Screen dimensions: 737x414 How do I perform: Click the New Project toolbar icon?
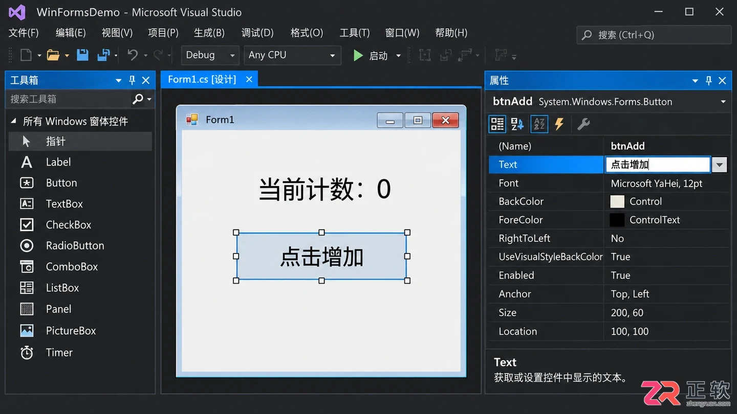(x=26, y=55)
